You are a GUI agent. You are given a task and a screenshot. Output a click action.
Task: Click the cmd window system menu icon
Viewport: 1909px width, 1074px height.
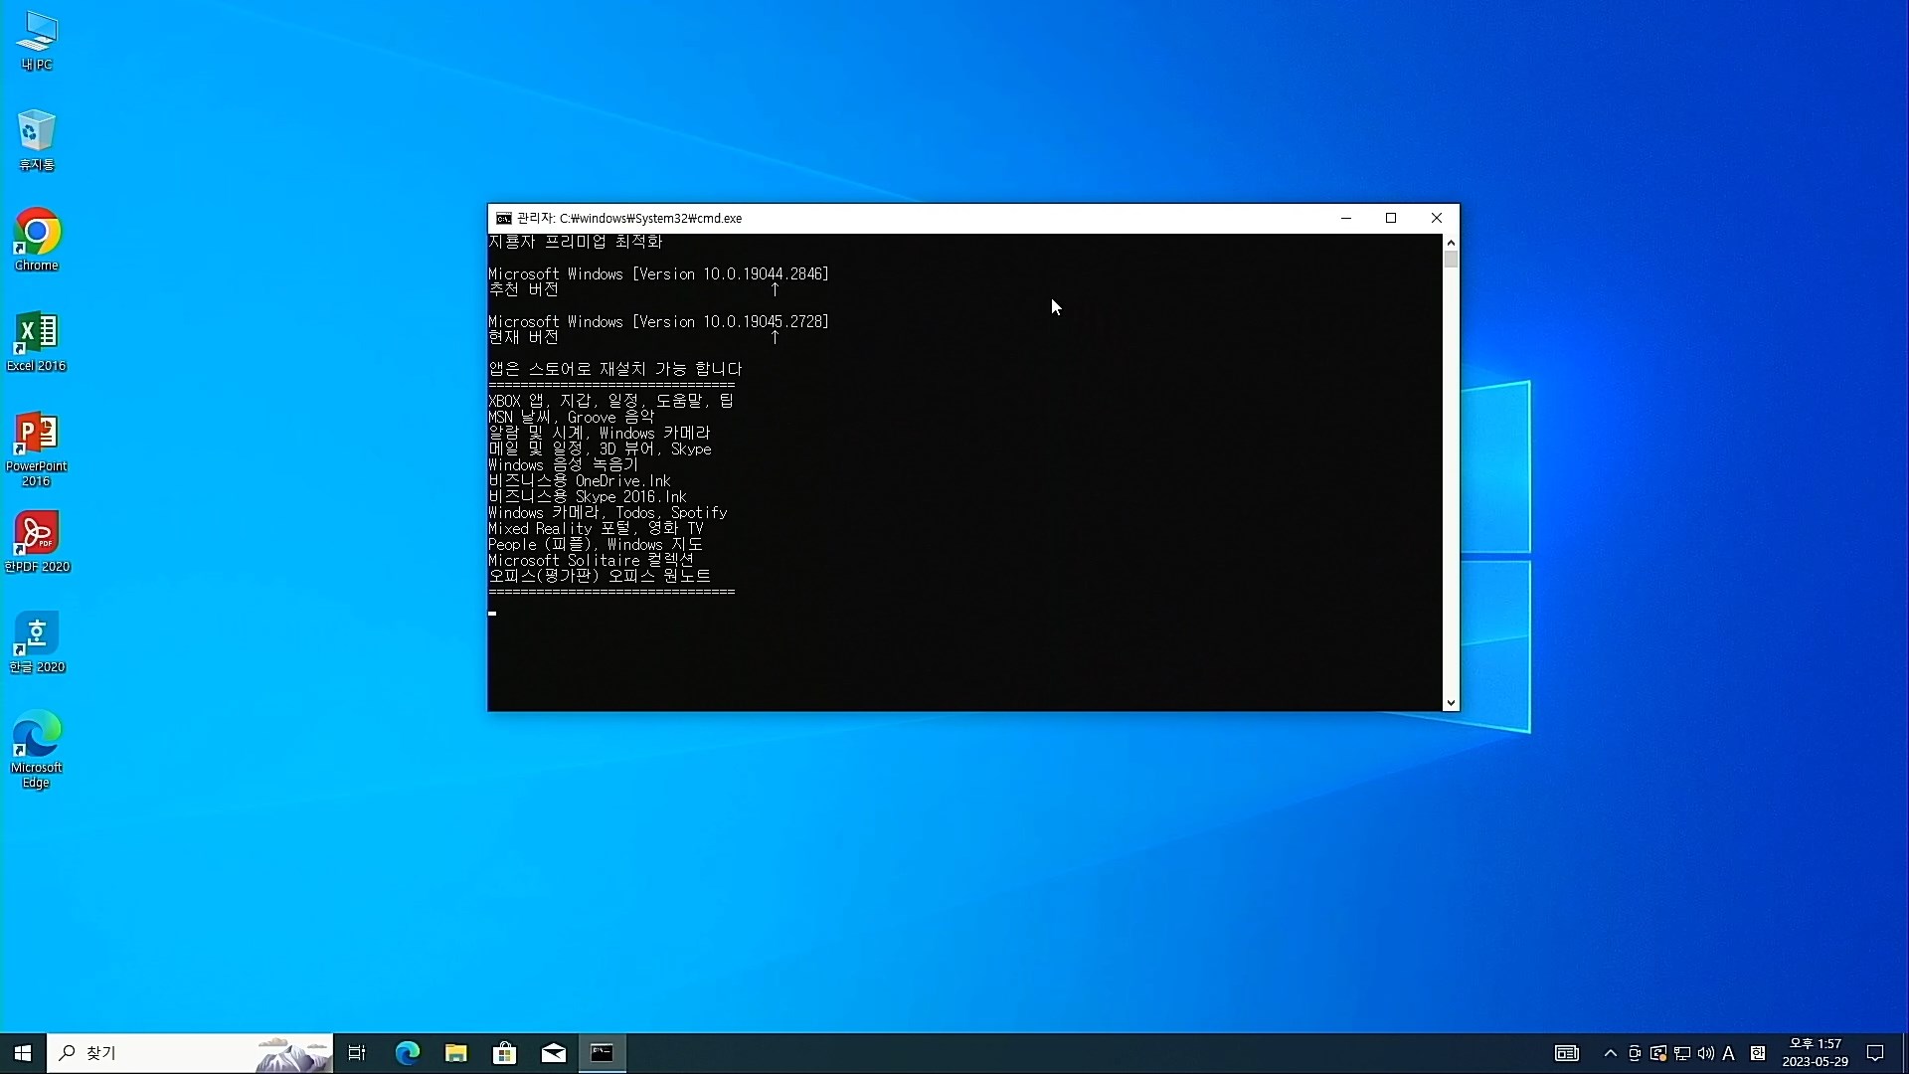point(504,218)
